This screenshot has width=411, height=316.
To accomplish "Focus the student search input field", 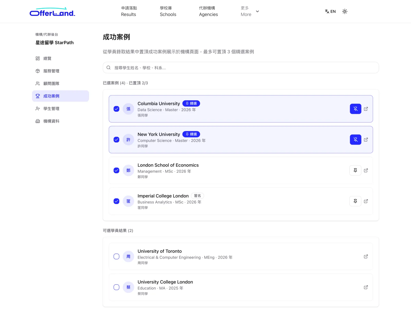I will pyautogui.click(x=241, y=68).
